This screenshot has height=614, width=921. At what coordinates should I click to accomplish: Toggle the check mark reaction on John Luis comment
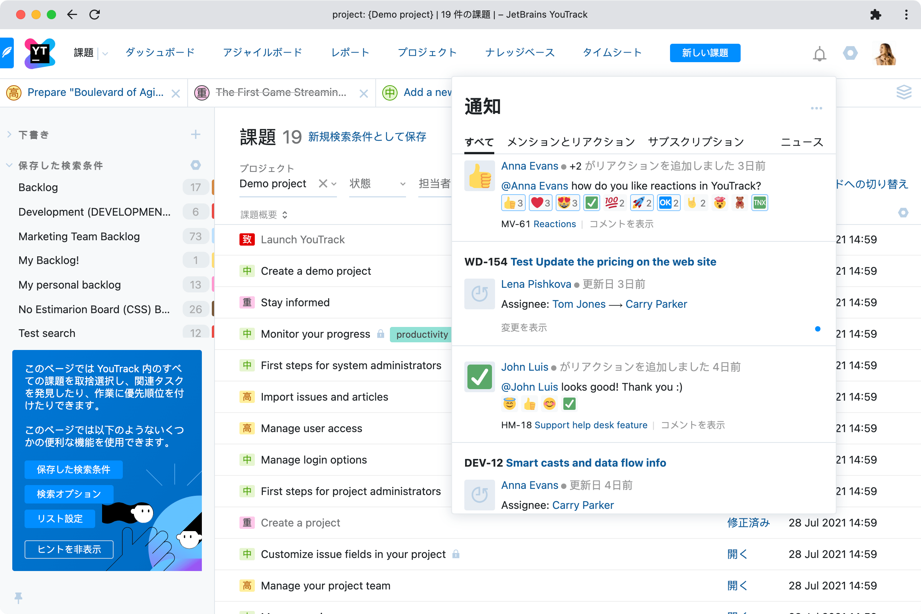pos(569,404)
